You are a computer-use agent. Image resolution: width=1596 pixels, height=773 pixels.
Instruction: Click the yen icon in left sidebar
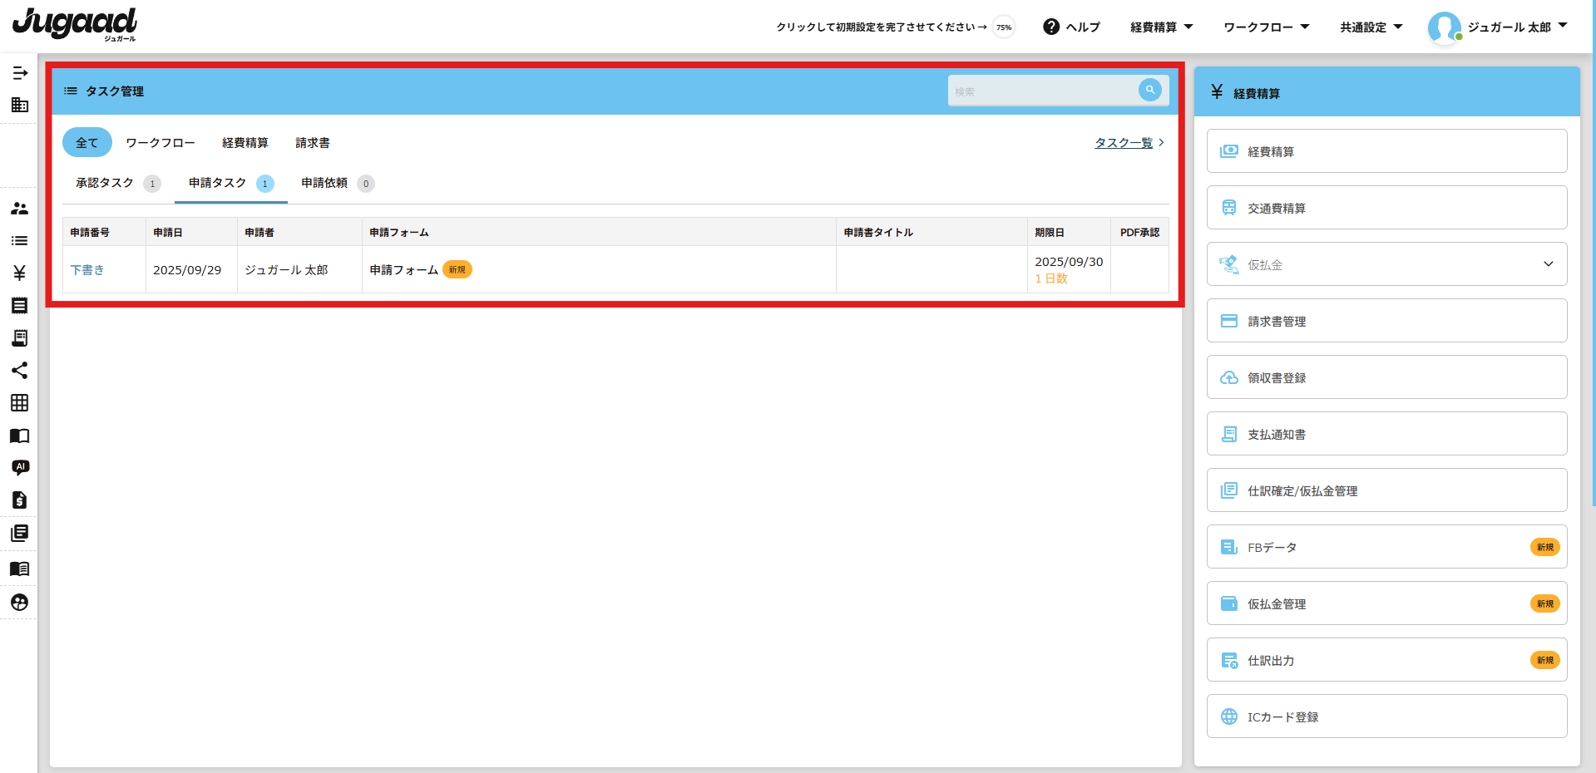pyautogui.click(x=20, y=273)
